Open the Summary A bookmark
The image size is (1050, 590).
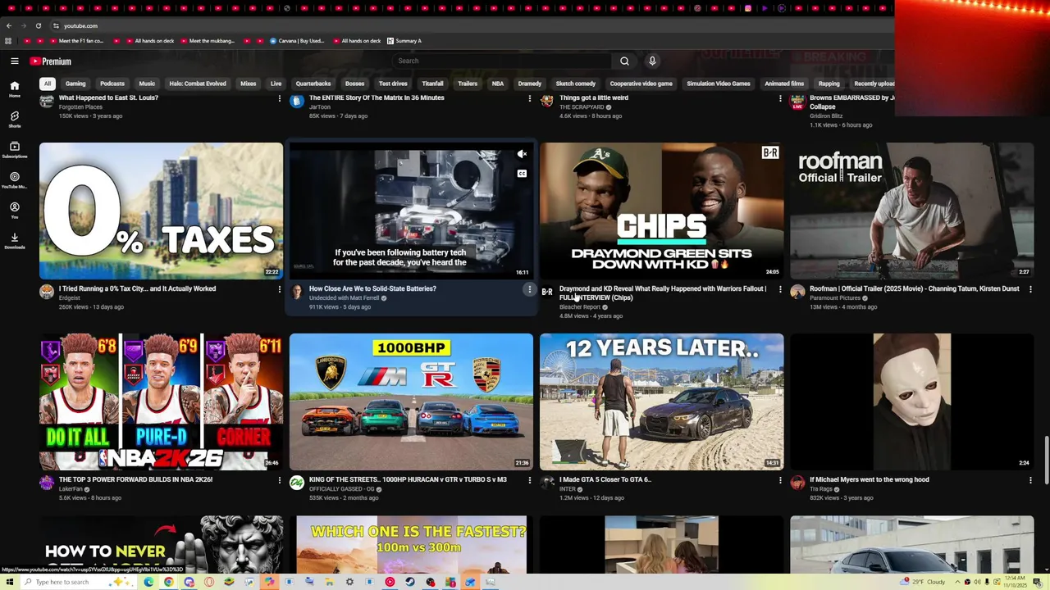(x=404, y=41)
